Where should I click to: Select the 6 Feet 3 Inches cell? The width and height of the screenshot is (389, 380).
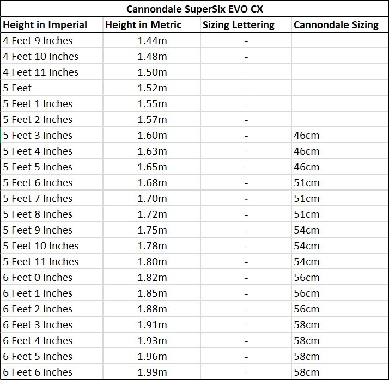coord(52,324)
